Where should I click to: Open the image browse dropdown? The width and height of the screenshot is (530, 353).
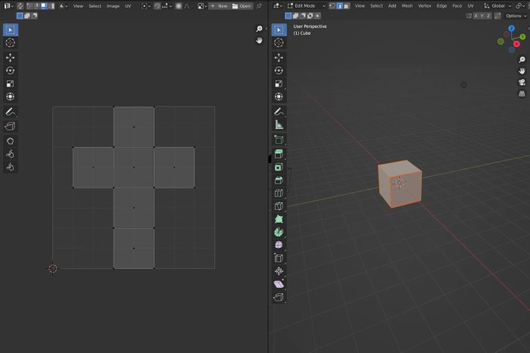click(x=202, y=6)
